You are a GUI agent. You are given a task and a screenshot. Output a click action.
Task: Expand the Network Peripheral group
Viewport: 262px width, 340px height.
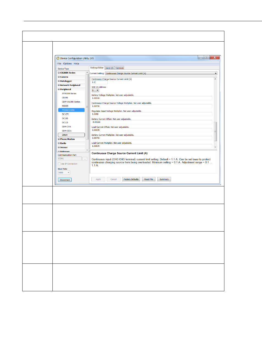[59, 85]
